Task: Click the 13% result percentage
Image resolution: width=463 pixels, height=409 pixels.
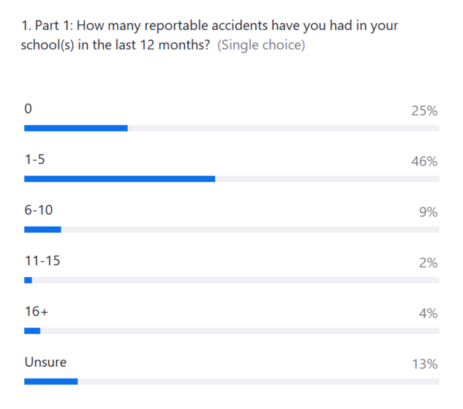Action: pyautogui.click(x=424, y=364)
